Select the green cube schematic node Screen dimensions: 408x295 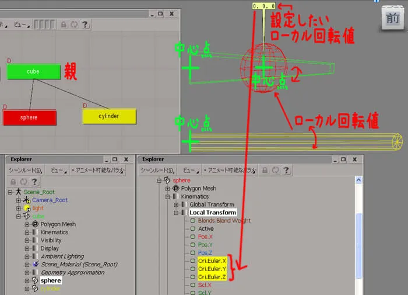coord(33,71)
